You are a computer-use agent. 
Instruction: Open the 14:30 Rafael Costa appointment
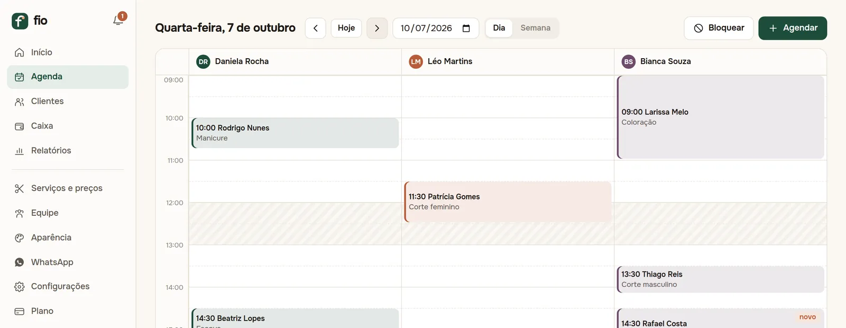pos(721,318)
